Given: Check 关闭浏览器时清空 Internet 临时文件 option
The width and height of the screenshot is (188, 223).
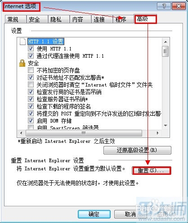Looking at the screenshot, I should (x=31, y=85).
